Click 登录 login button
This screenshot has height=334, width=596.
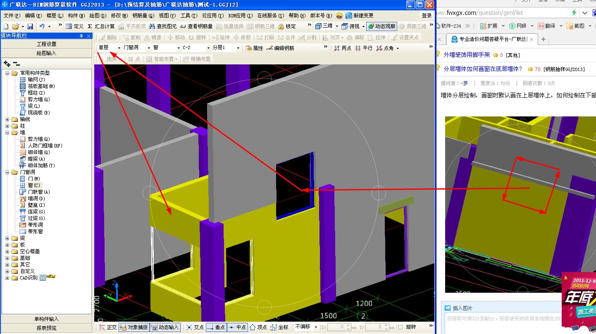427,16
